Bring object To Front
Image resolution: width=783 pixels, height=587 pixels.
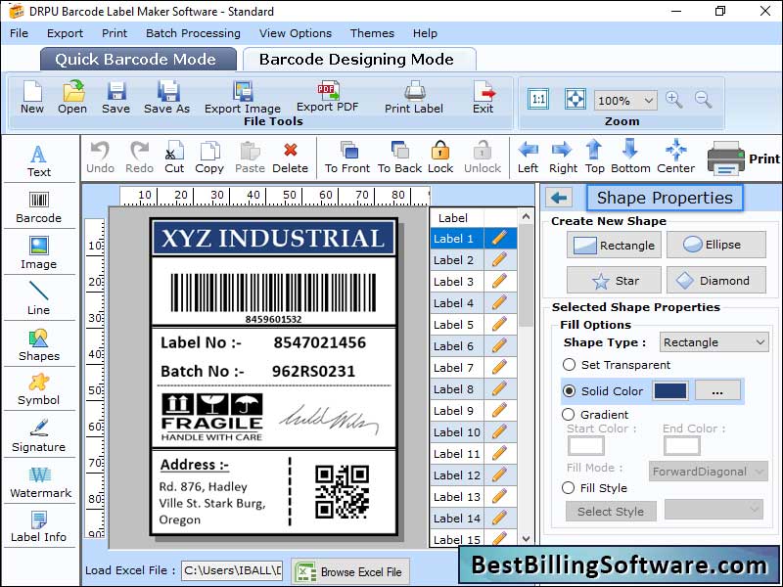pos(347,158)
